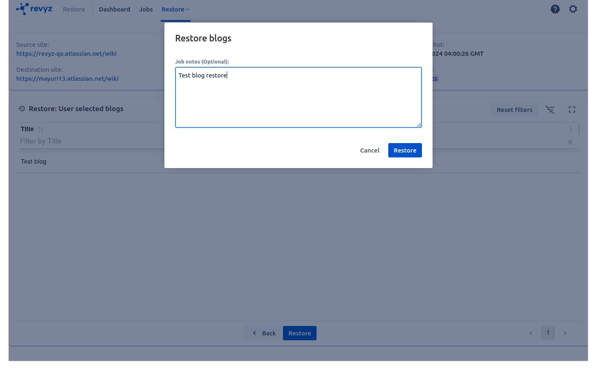Clear the title filter with X icon
Viewport: 597px width, 369px height.
click(x=570, y=142)
